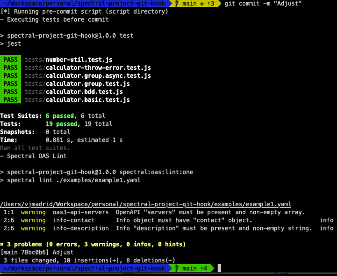Click the git branch icon in bottom prompt
337x276 pixels.
click(178, 268)
